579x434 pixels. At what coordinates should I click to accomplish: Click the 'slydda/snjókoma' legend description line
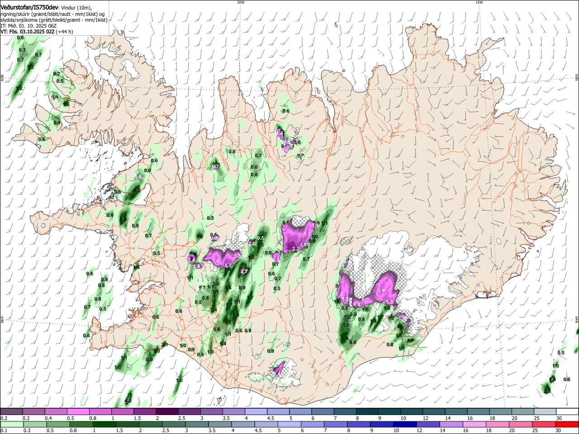coord(54,20)
